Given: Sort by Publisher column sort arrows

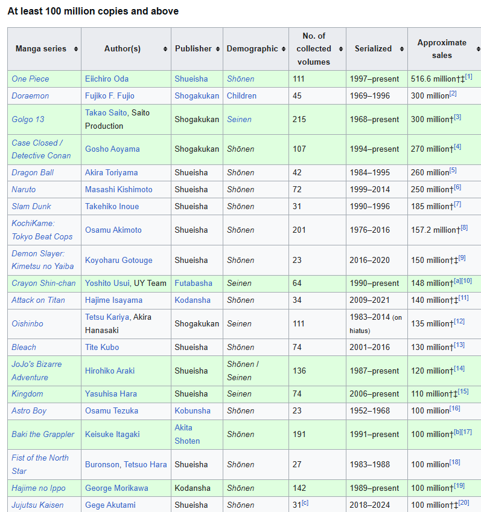Looking at the screenshot, I should pos(218,49).
